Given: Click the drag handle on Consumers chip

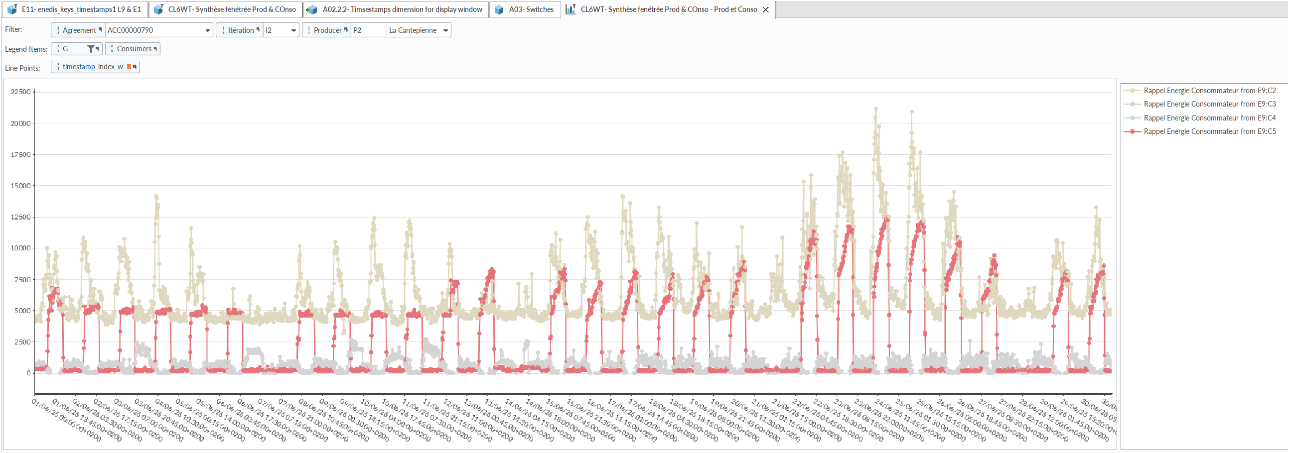Looking at the screenshot, I should pos(112,49).
